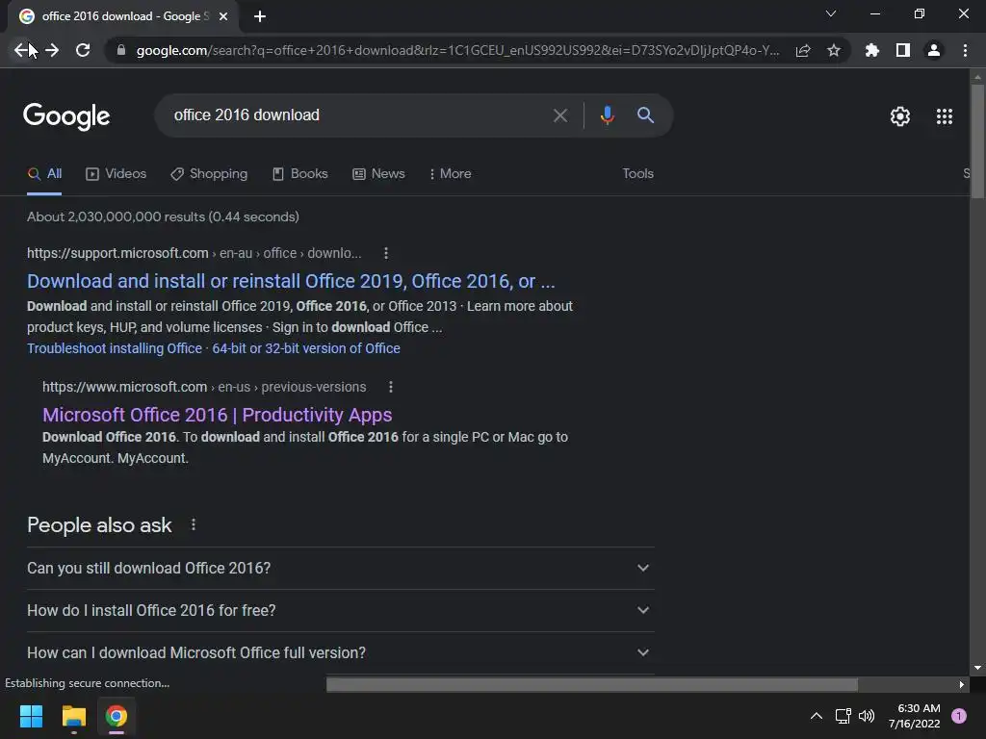Screen dimensions: 986x739
Task: Open options for support.microsoft.com result
Action: tap(386, 253)
